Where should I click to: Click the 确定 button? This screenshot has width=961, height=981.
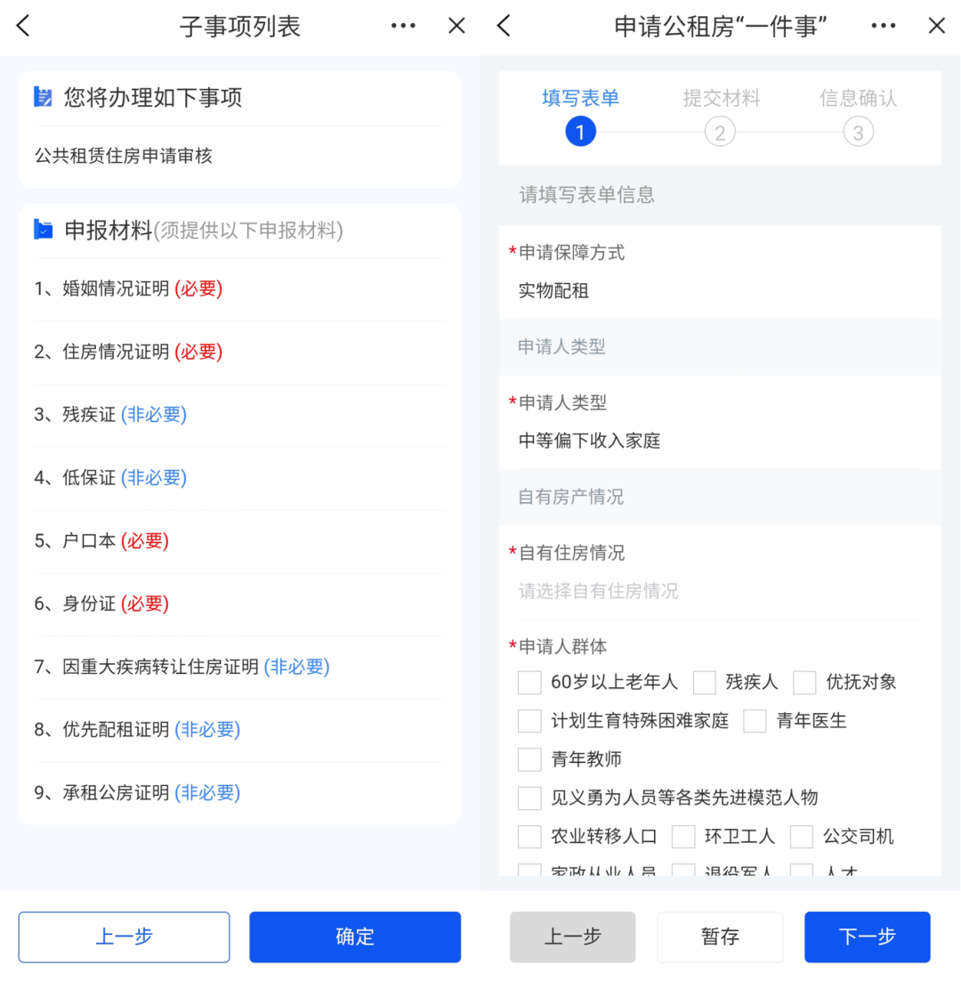coord(354,936)
